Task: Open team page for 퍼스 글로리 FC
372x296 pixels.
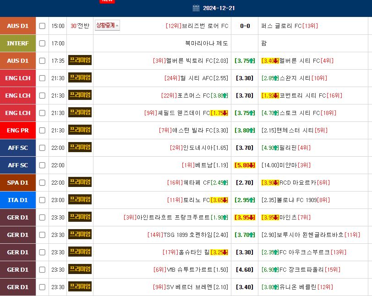Action: click(281, 26)
